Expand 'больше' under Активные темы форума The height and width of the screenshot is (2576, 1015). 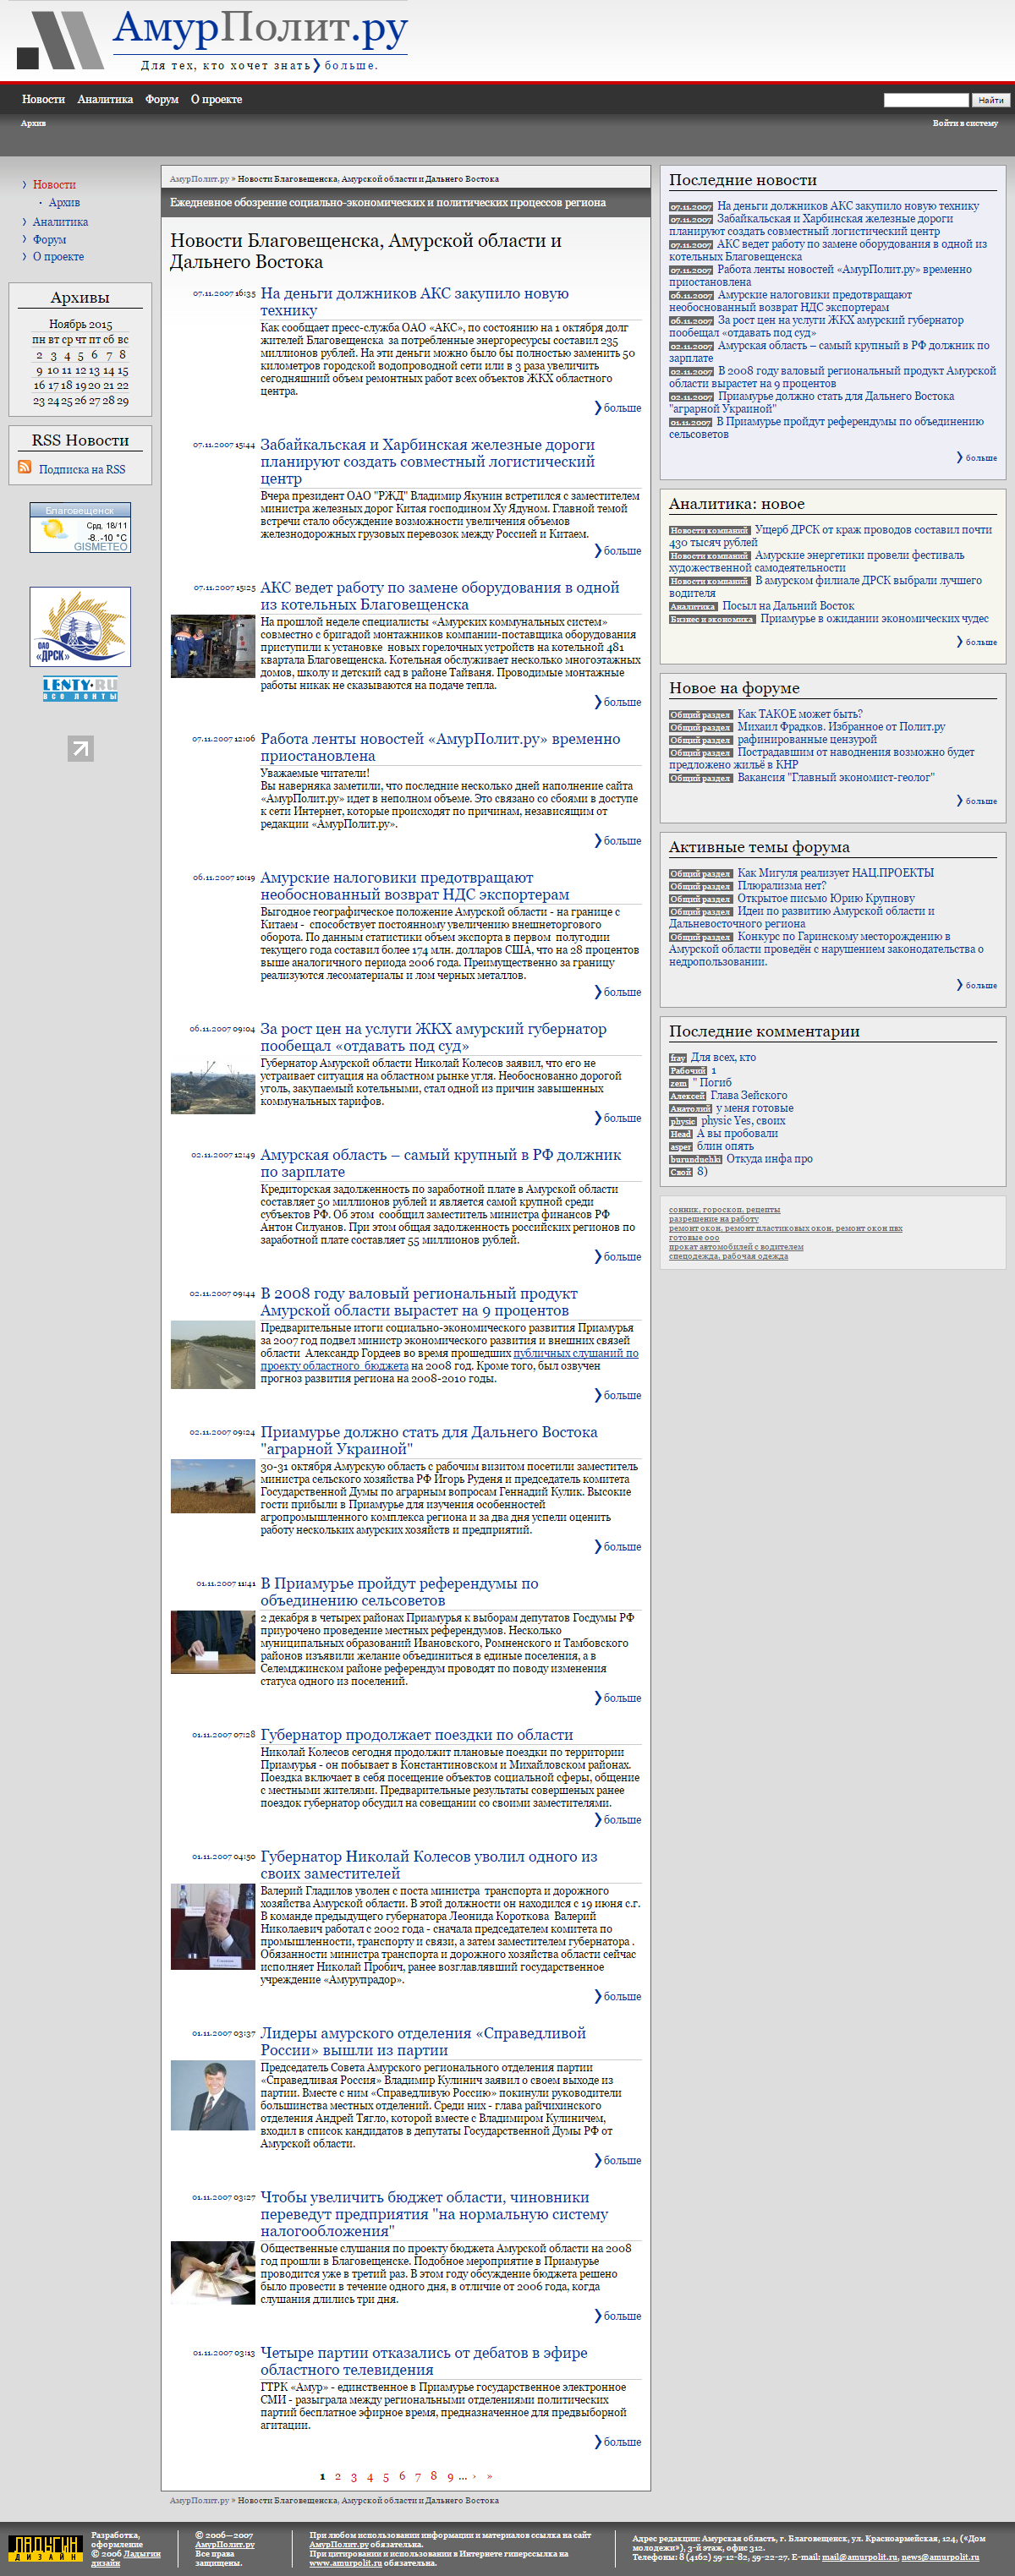point(979,985)
